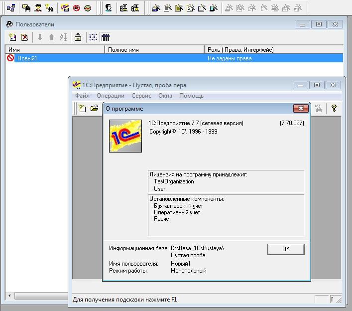Screen dimensions: 352x311
Task: Open the Сервис menu
Action: pos(141,96)
